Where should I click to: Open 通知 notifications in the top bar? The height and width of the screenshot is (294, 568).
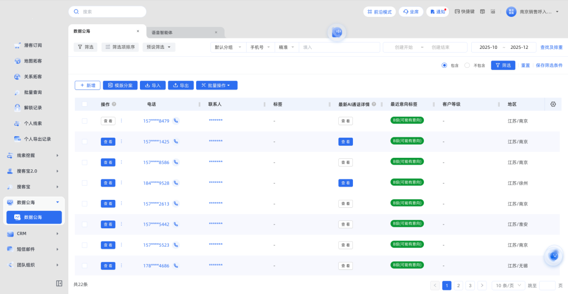click(438, 12)
